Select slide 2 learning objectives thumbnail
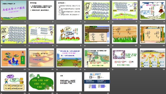The width and height of the screenshot is (166, 94). pyautogui.click(x=41, y=10)
